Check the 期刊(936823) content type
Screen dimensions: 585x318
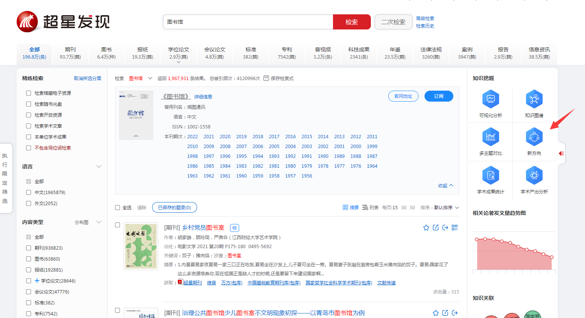coord(28,248)
